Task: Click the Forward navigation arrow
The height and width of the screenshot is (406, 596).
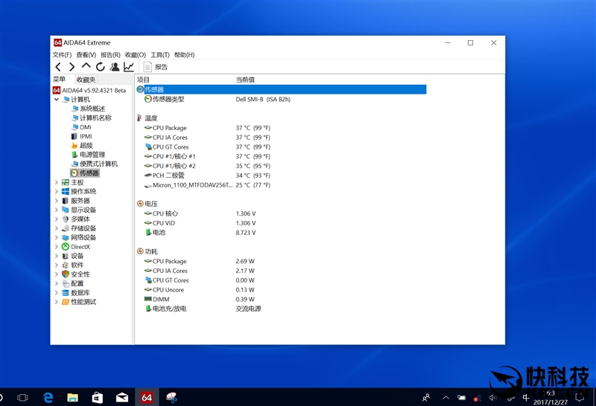Action: pos(72,67)
